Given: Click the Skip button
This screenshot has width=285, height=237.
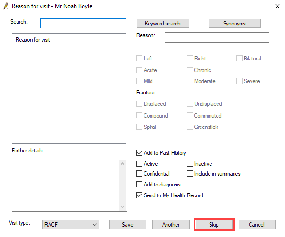Looking at the screenshot, I should (x=214, y=224).
